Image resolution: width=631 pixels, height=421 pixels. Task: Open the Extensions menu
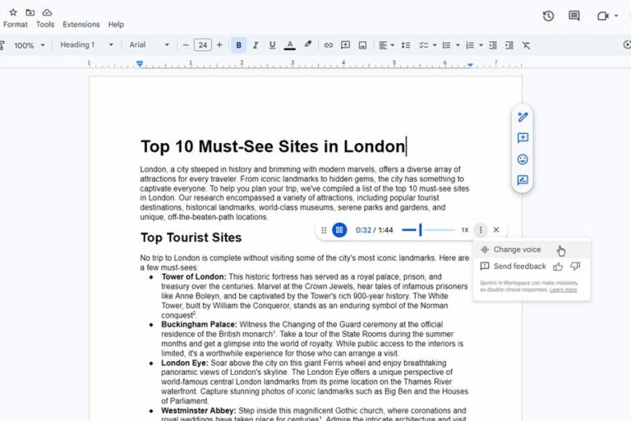click(81, 25)
